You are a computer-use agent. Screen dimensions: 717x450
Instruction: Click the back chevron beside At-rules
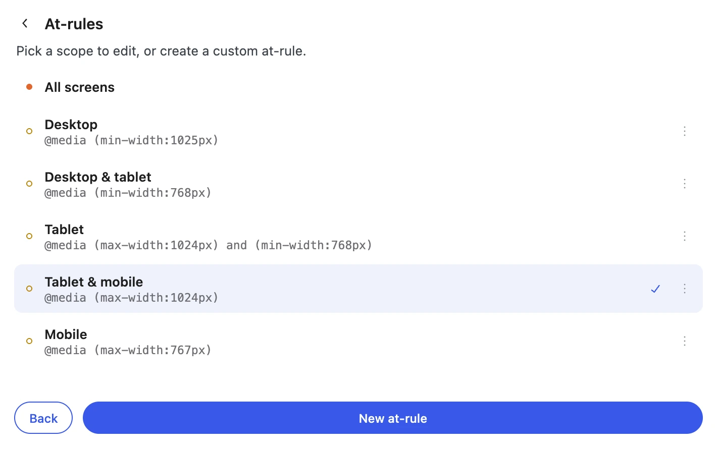(x=25, y=24)
